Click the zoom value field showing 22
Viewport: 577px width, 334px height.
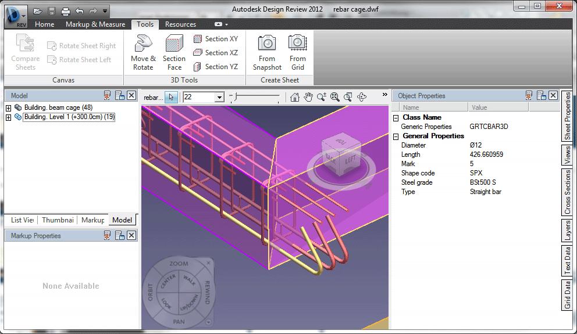tap(199, 97)
